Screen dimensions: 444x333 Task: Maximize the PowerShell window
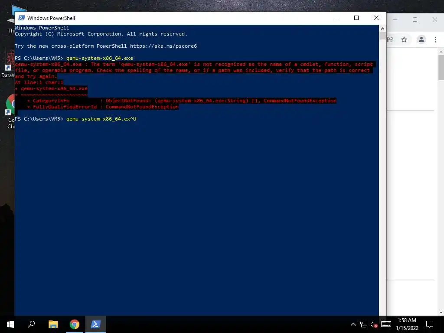(x=356, y=18)
